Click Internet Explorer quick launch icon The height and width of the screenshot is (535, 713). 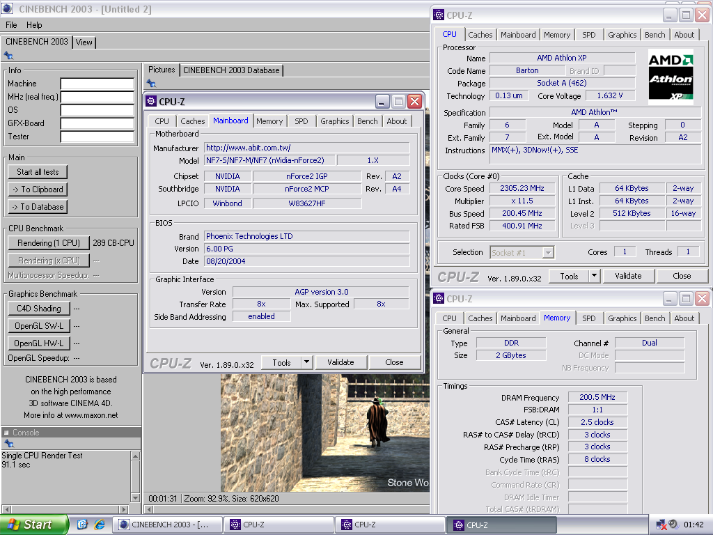coord(100,525)
